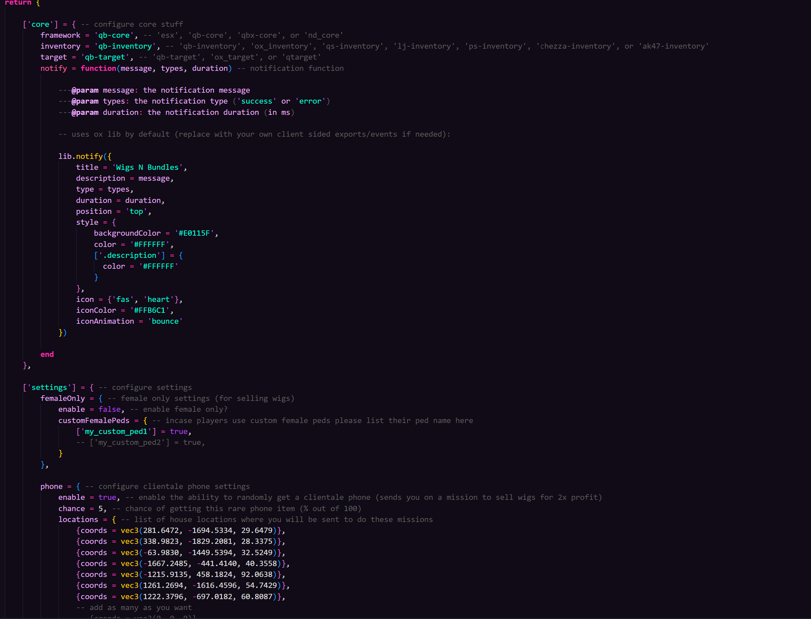Click the 'Wigs N Bundles' title string
This screenshot has height=619, width=811.
(147, 167)
